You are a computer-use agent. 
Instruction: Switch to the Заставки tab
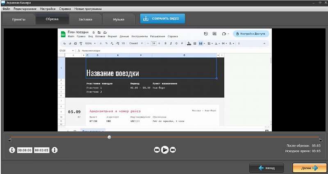pyautogui.click(x=85, y=19)
